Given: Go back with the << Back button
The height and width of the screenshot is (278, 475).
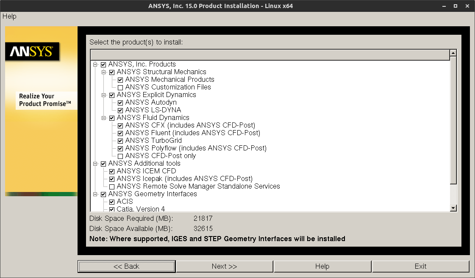Looking at the screenshot, I should coord(126,267).
